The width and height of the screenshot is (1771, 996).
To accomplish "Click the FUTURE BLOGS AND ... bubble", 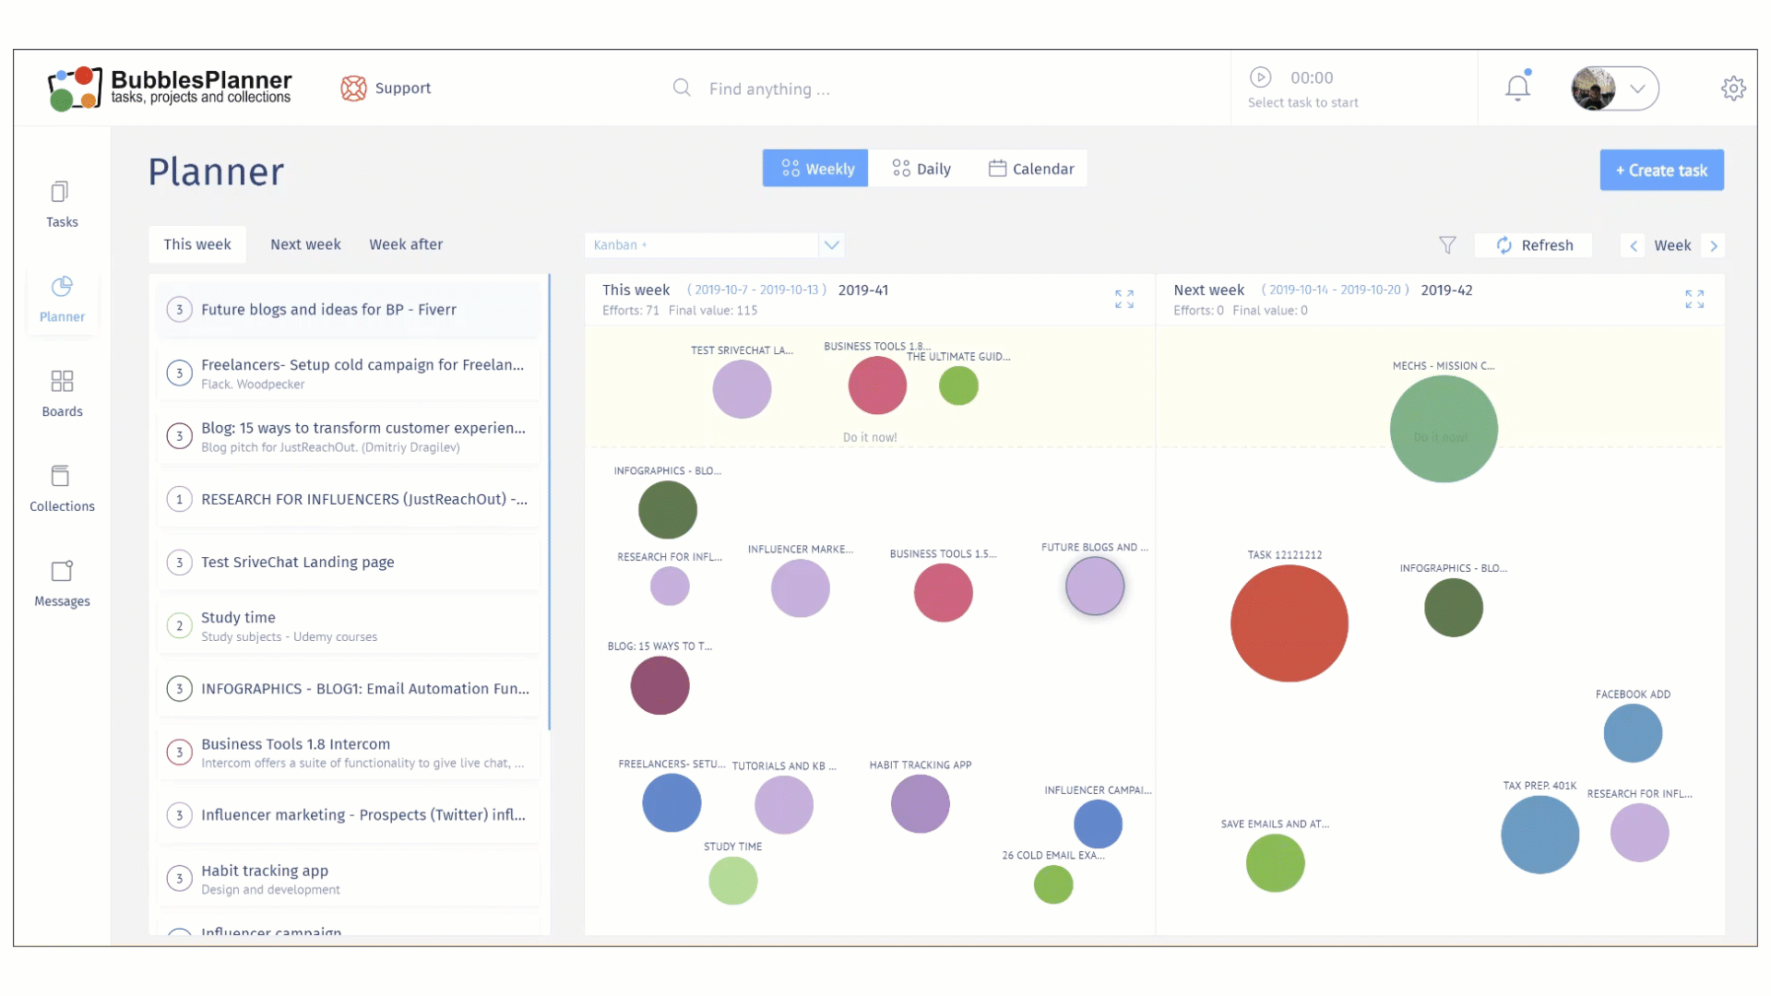I will (1095, 586).
